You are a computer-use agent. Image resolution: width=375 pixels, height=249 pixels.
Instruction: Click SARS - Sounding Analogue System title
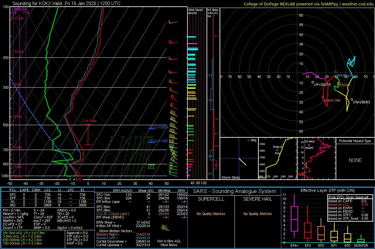coord(234,191)
